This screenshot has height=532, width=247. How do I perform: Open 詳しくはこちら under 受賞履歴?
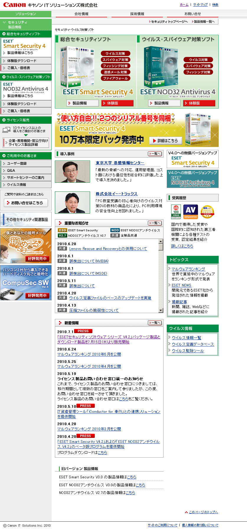click(182, 246)
